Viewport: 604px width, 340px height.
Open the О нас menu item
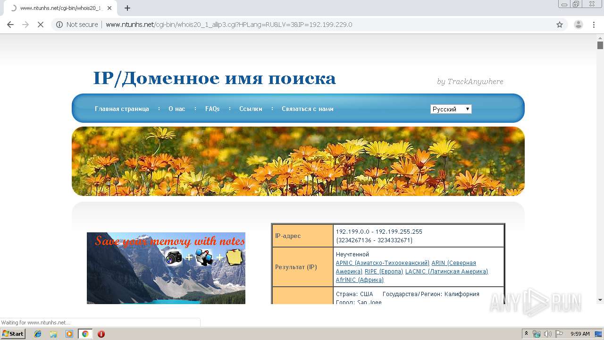click(177, 109)
